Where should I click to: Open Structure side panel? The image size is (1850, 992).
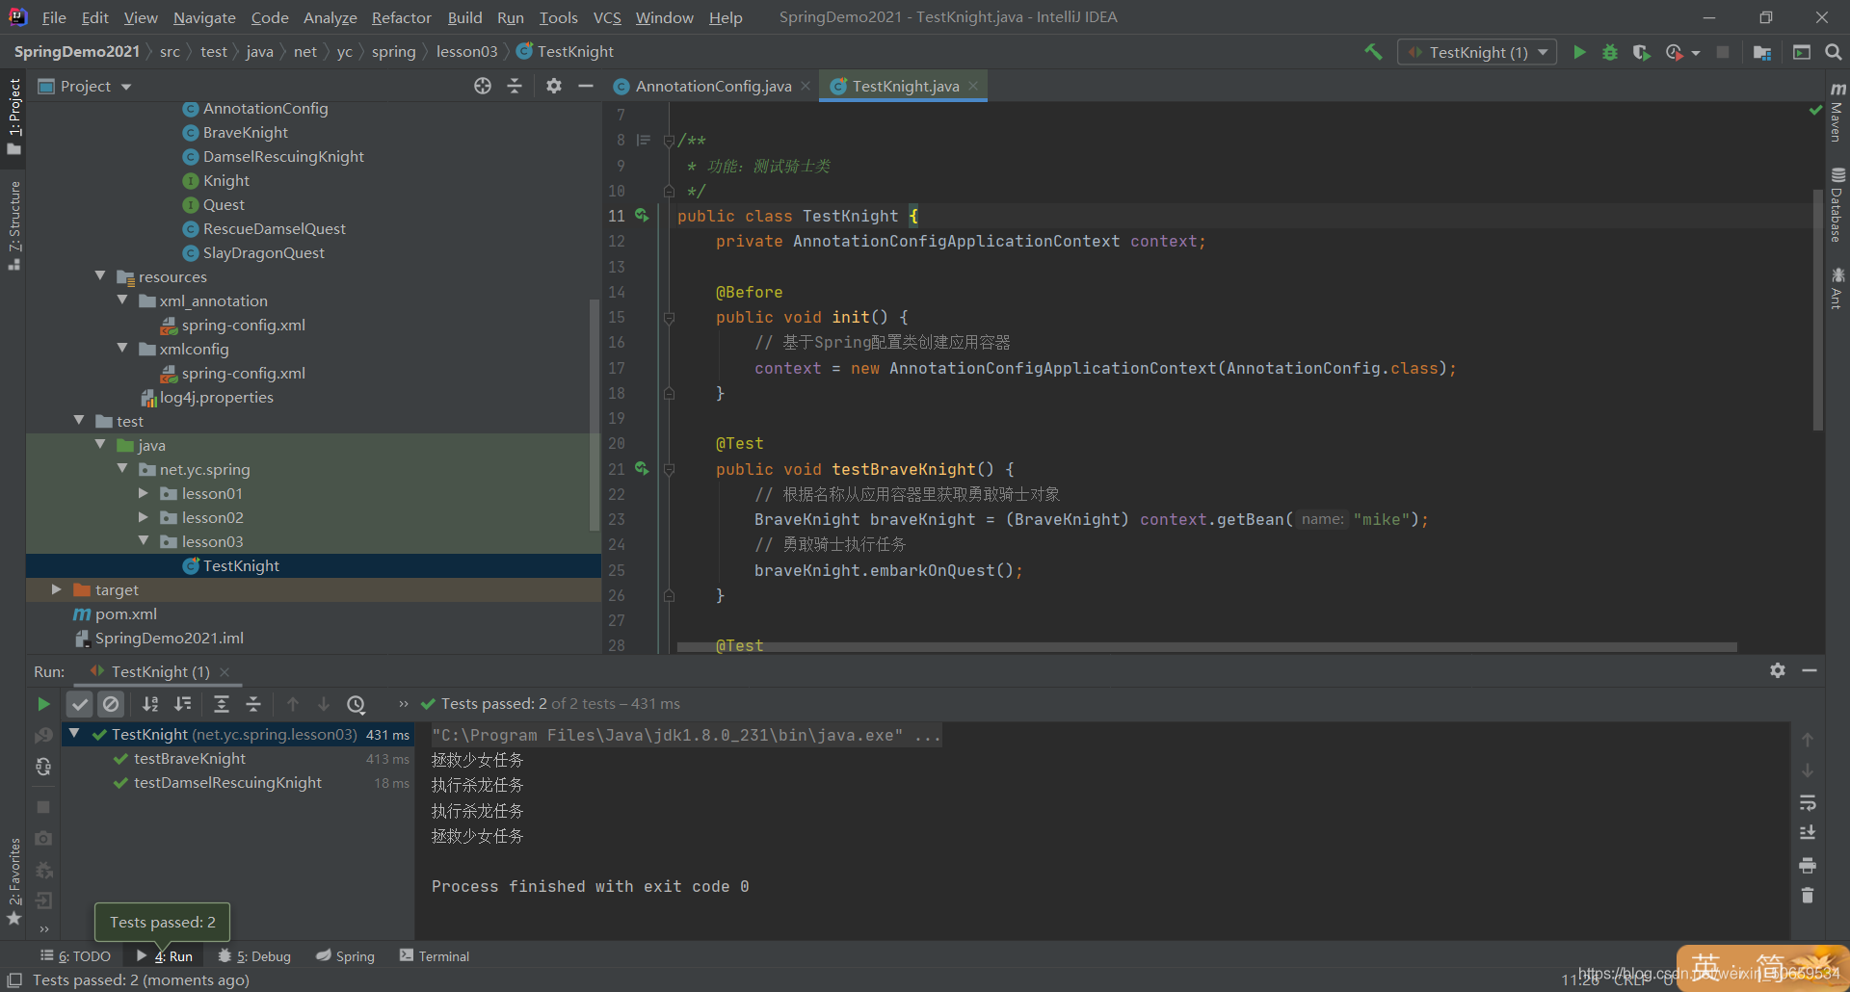pyautogui.click(x=14, y=225)
